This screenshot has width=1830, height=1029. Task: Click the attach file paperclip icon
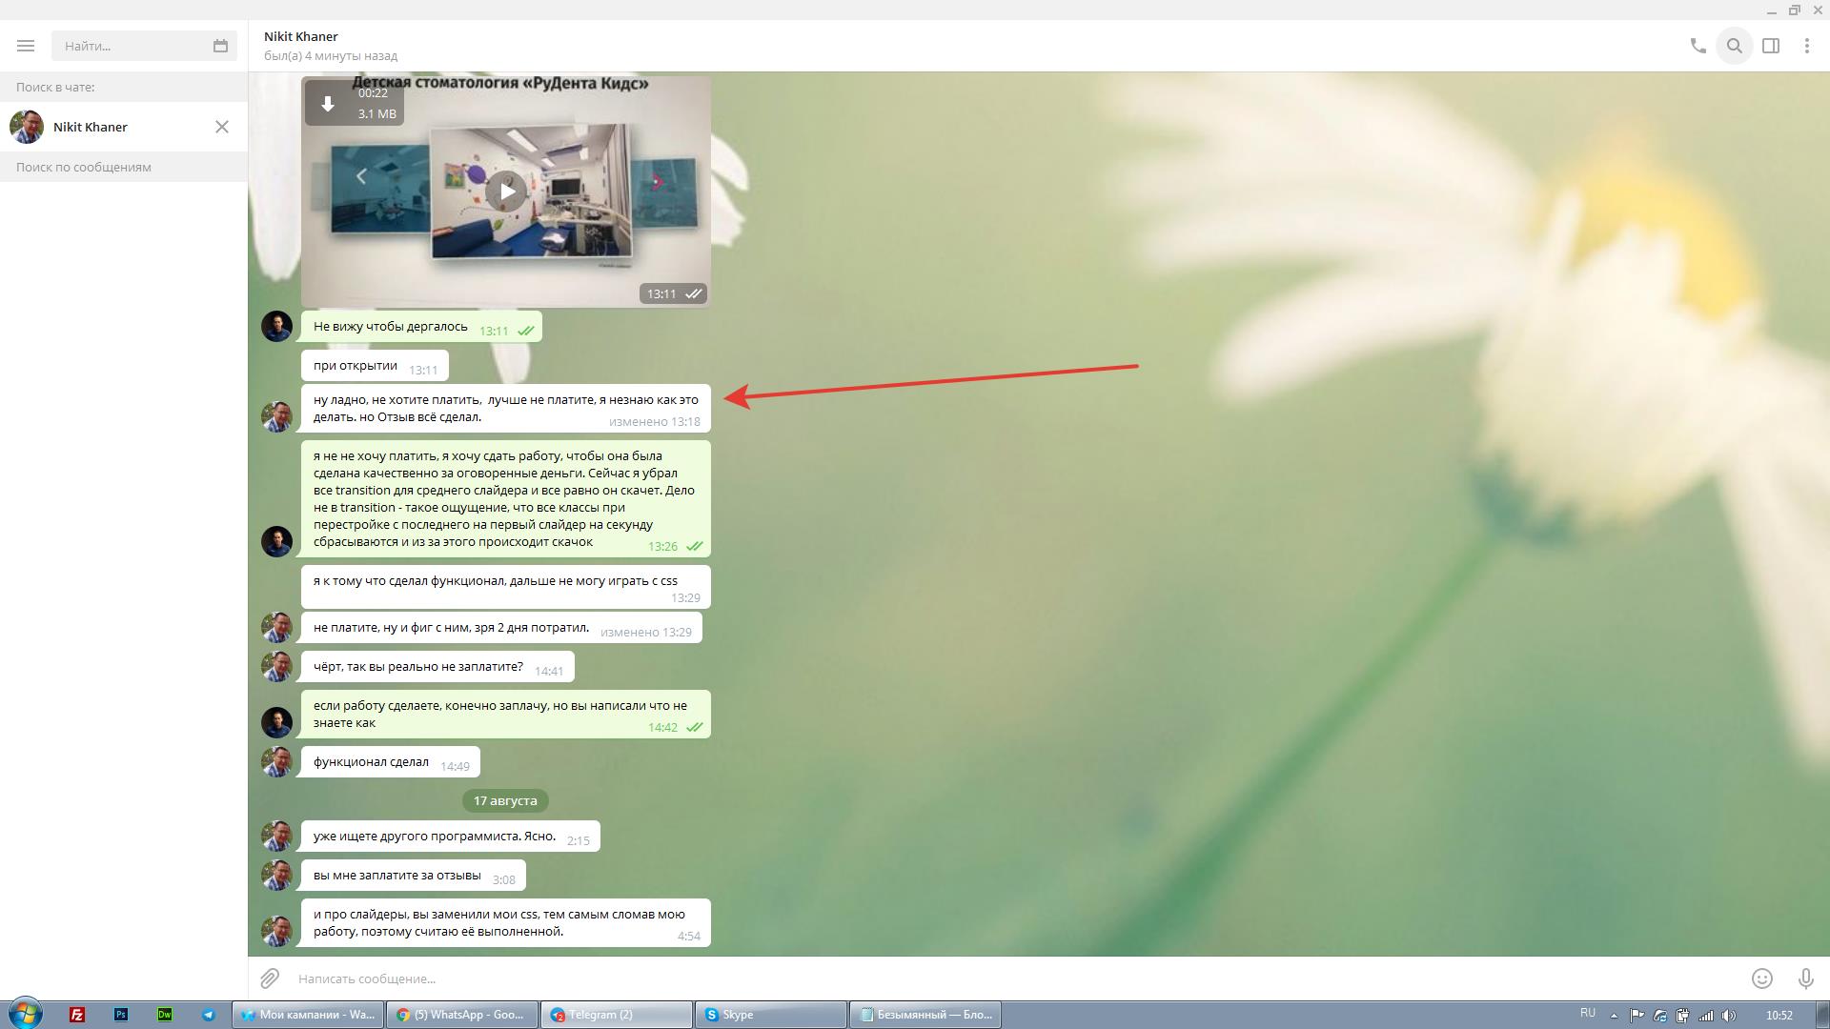[x=271, y=979]
